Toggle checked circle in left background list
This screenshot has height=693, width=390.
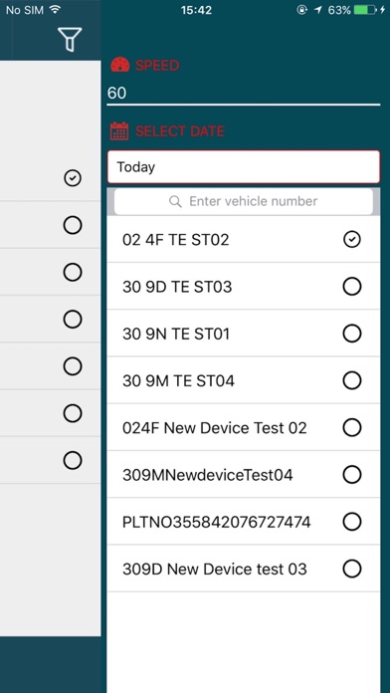(x=73, y=178)
